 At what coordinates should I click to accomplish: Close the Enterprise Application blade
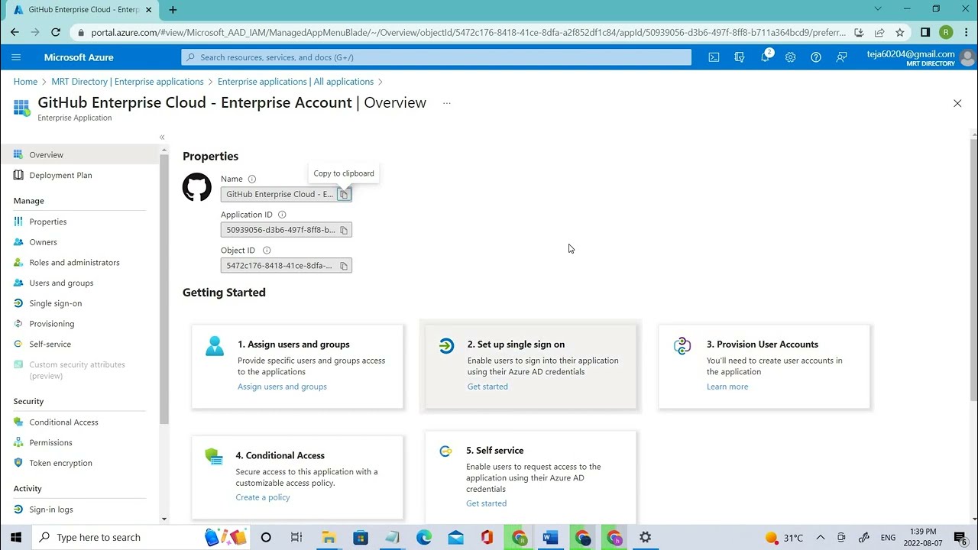pos(957,103)
